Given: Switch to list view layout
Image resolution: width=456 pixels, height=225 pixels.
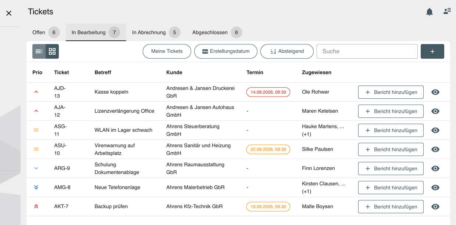Looking at the screenshot, I should 39,51.
